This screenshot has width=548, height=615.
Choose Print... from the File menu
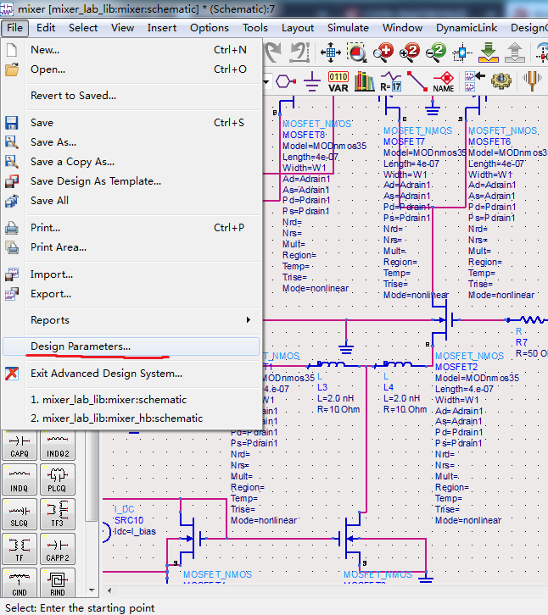[131, 228]
